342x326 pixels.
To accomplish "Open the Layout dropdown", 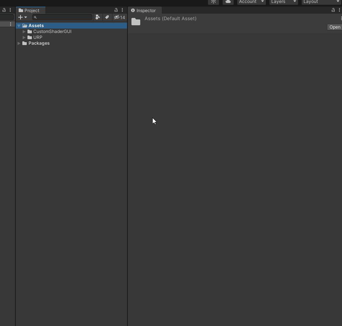I will coord(321,2).
